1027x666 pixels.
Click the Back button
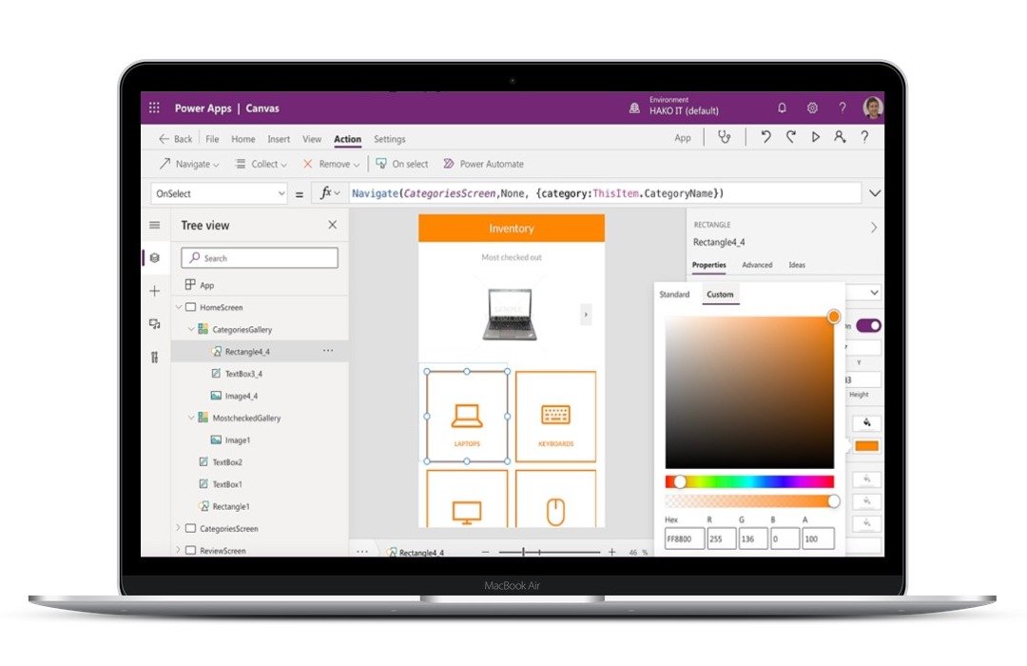point(175,139)
